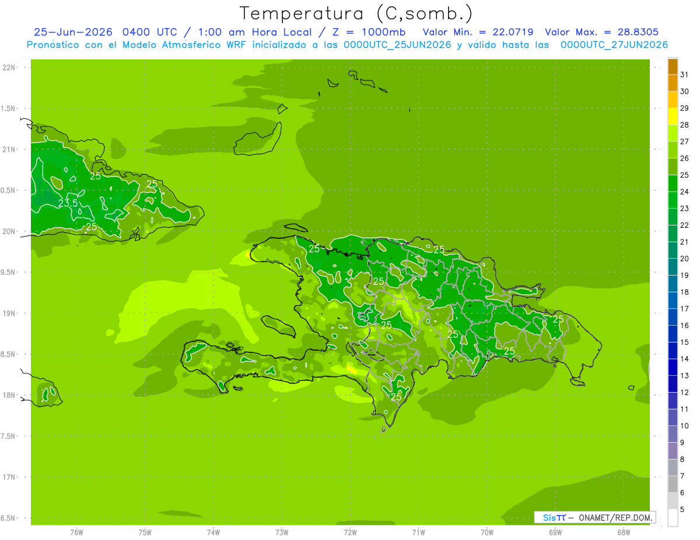Click the "Valor Max. = 28.8305" text
The image size is (700, 540).
point(601,32)
